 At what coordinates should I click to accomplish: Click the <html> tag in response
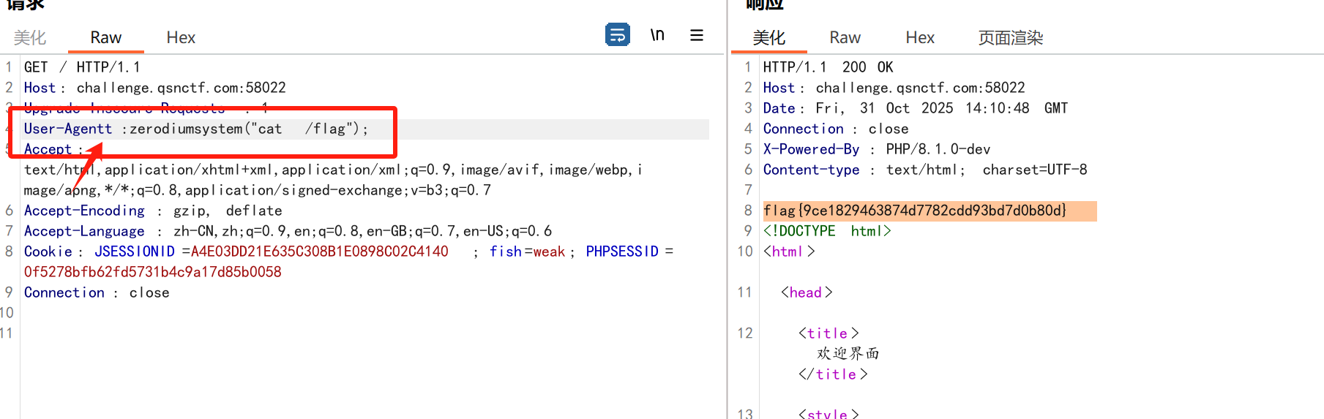tap(789, 252)
